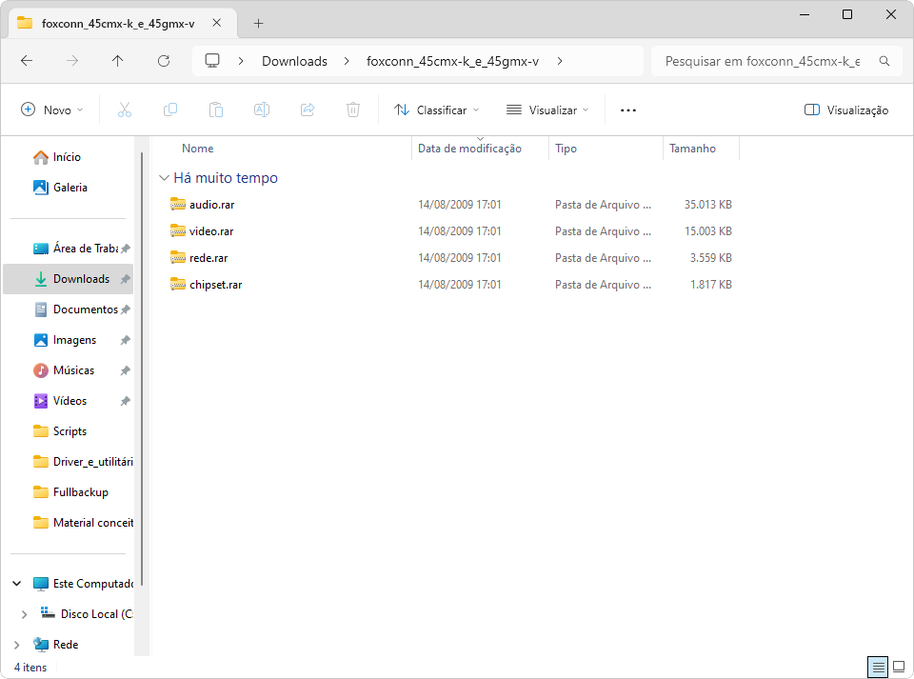Select the chipset.rar archive icon
The image size is (914, 679).
[x=178, y=285]
